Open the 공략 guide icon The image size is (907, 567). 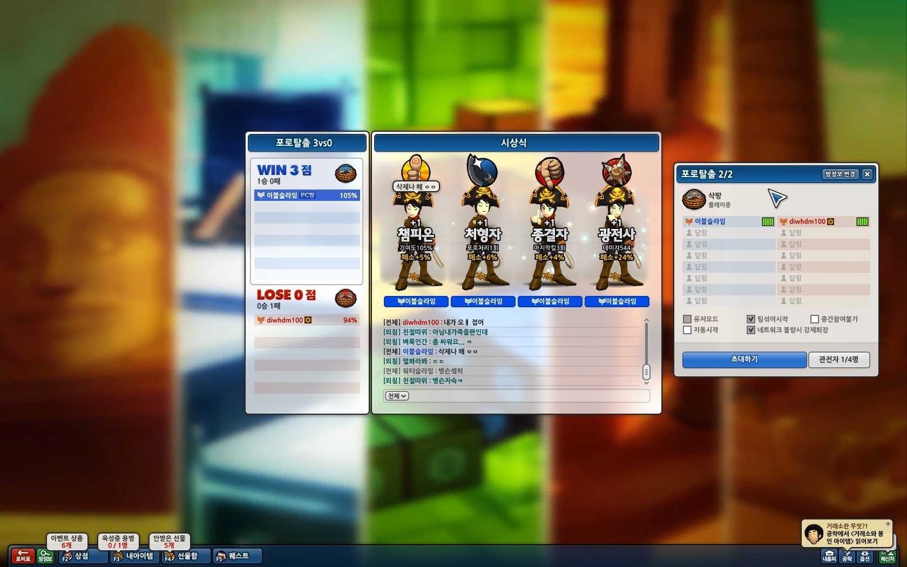point(847,556)
